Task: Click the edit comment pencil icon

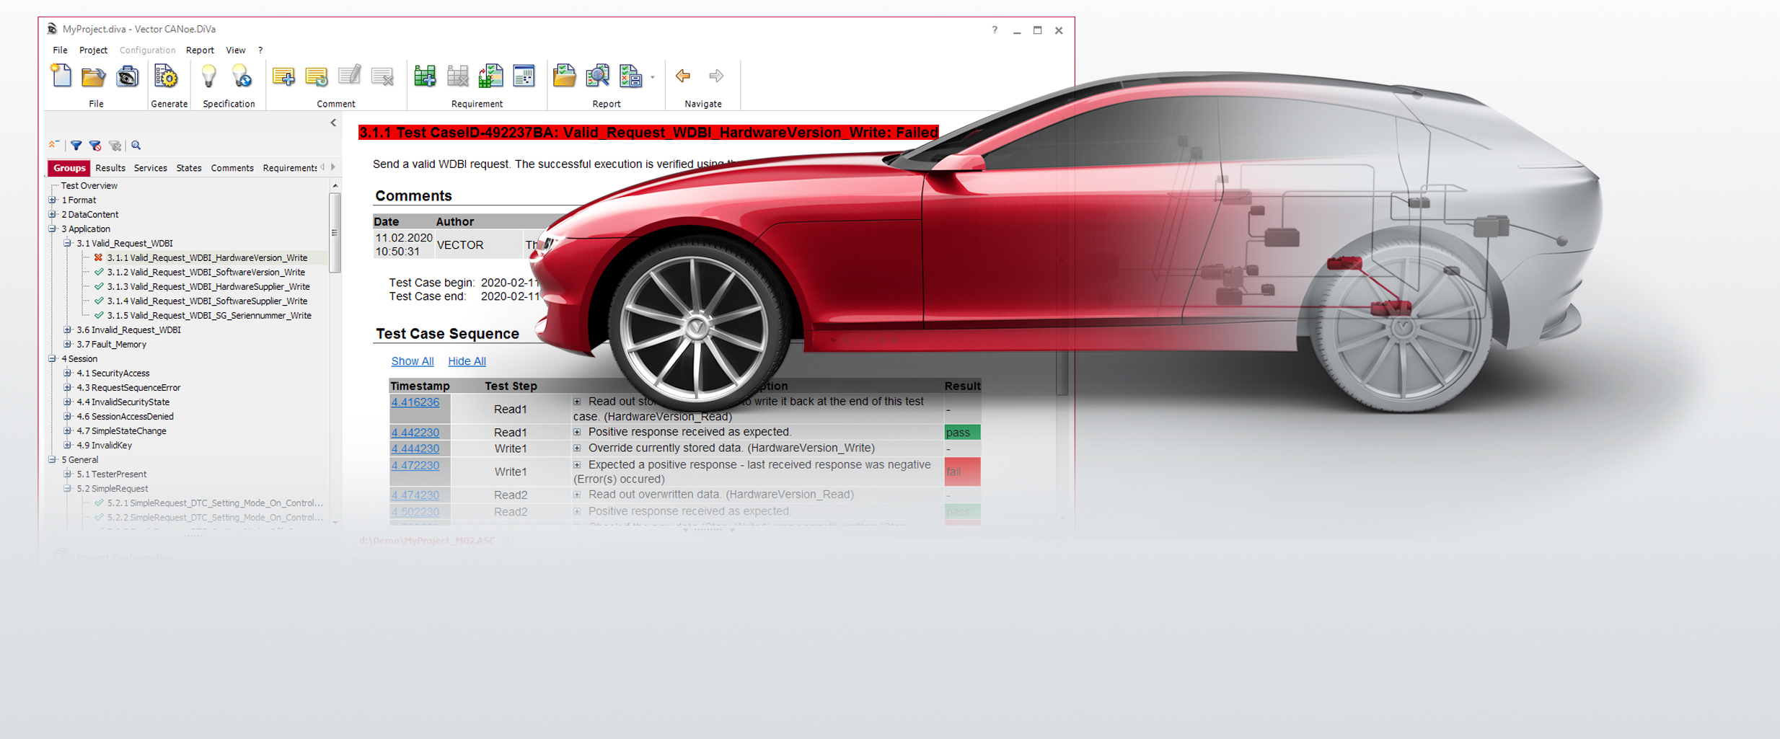Action: [x=350, y=76]
